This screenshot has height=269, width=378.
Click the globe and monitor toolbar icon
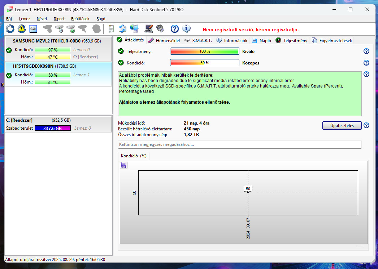pyautogui.click(x=134, y=29)
